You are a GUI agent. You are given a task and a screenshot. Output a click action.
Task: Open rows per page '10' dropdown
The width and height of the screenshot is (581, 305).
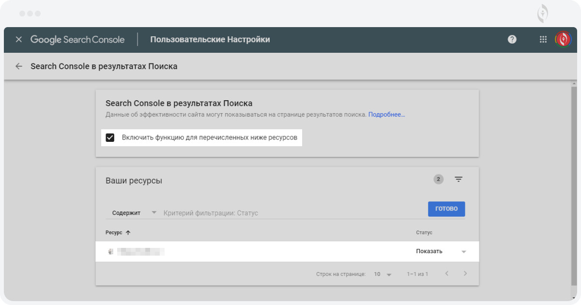[382, 274]
